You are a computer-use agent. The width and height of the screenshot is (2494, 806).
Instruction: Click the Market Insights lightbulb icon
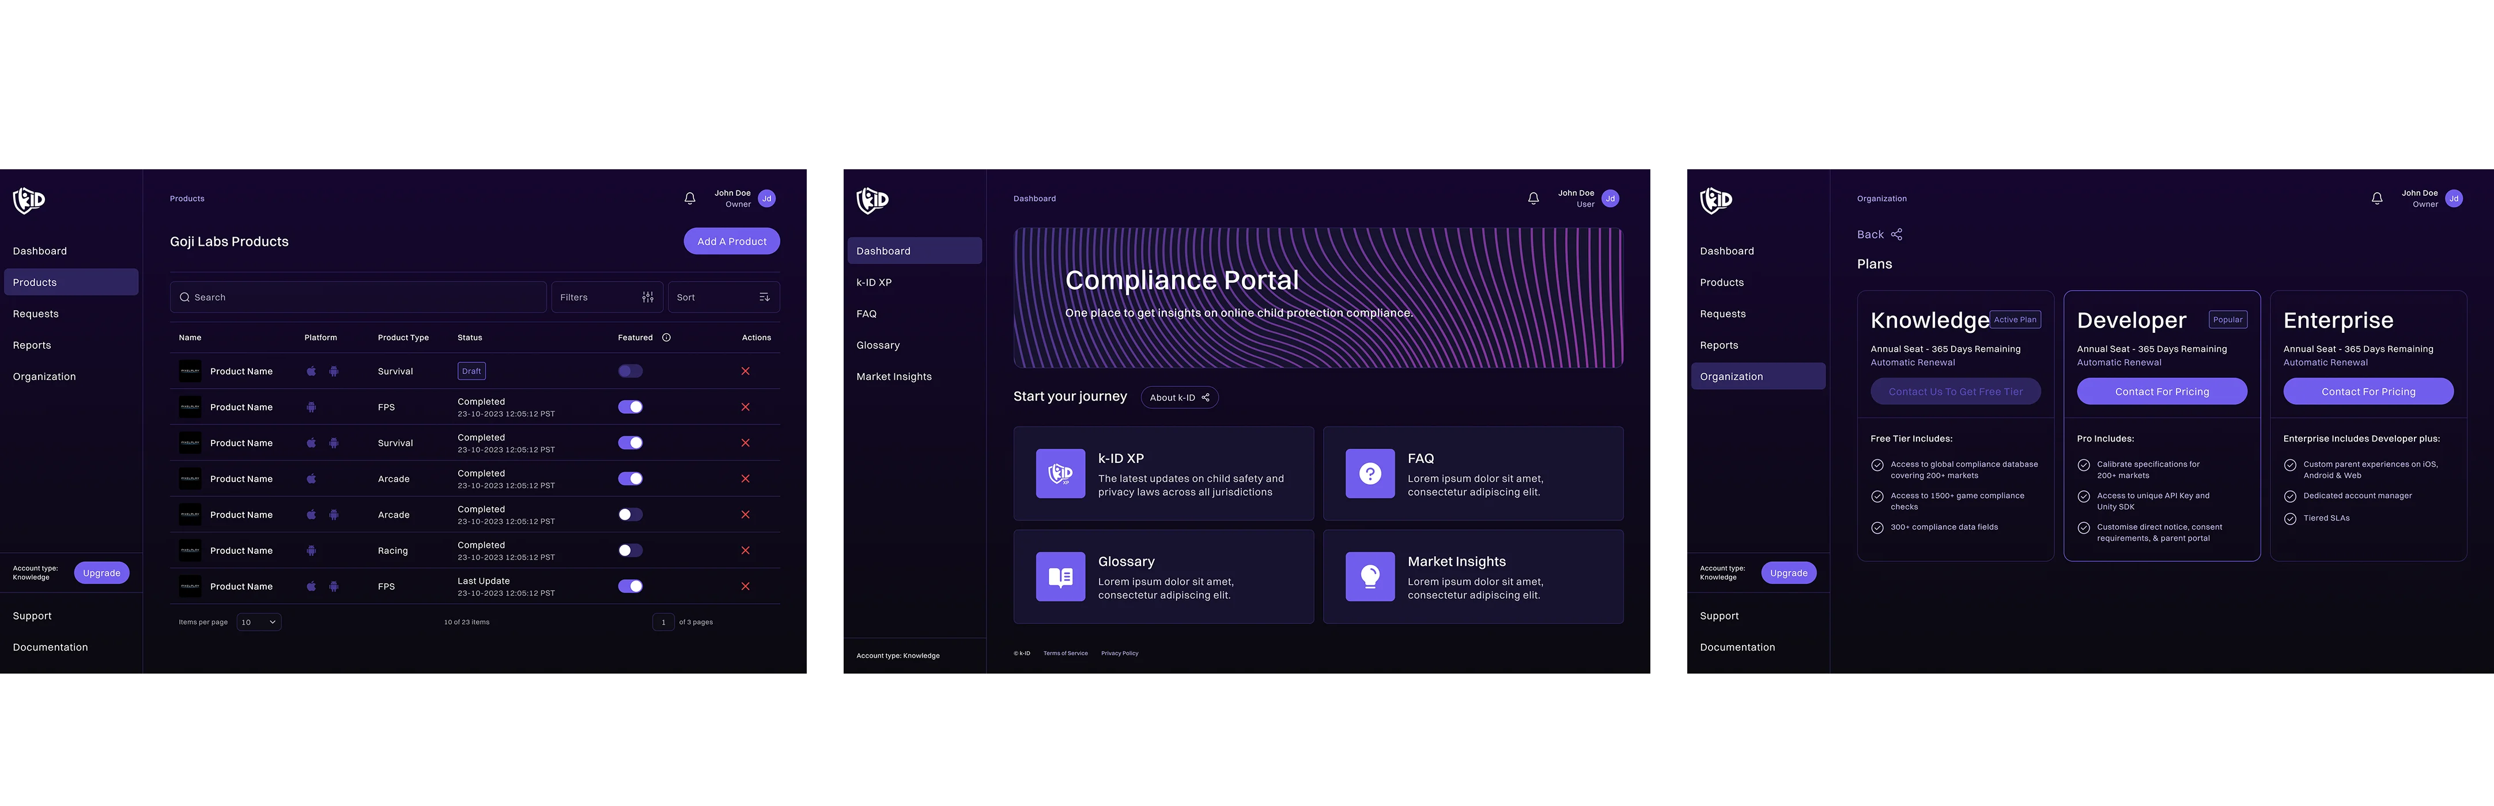tap(1370, 577)
